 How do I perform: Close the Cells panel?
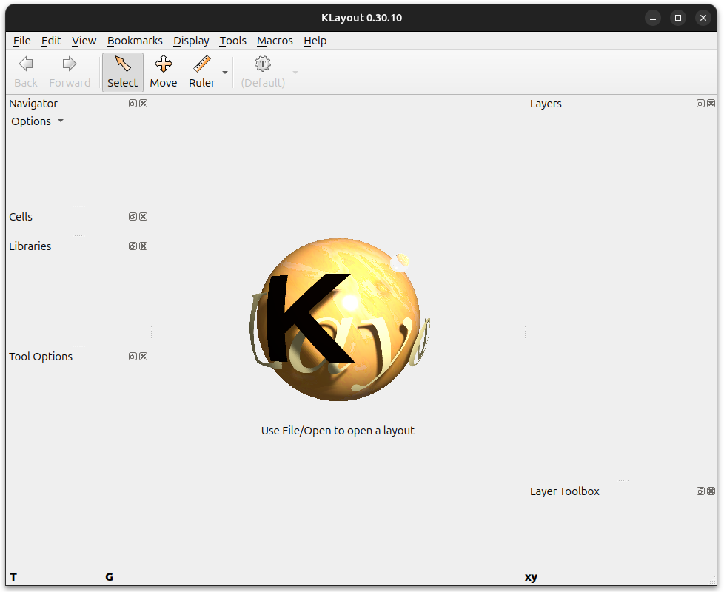[x=144, y=216]
